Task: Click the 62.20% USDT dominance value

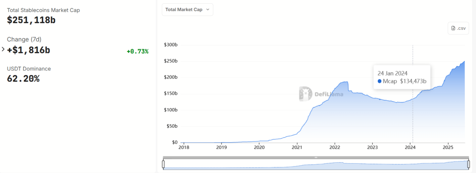Action: click(x=23, y=79)
